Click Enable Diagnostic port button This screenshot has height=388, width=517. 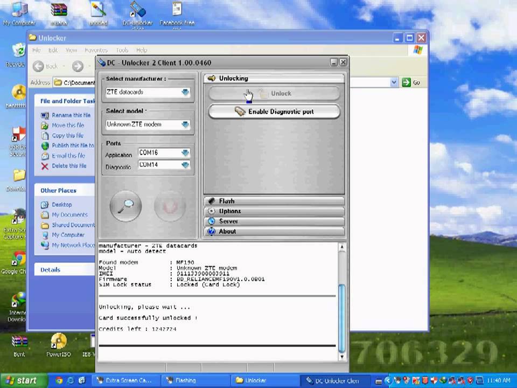[274, 112]
